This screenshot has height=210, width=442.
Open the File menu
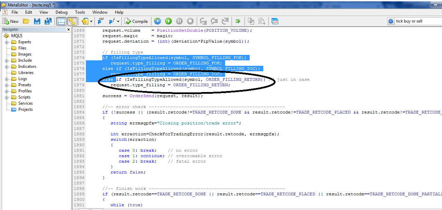click(x=15, y=12)
